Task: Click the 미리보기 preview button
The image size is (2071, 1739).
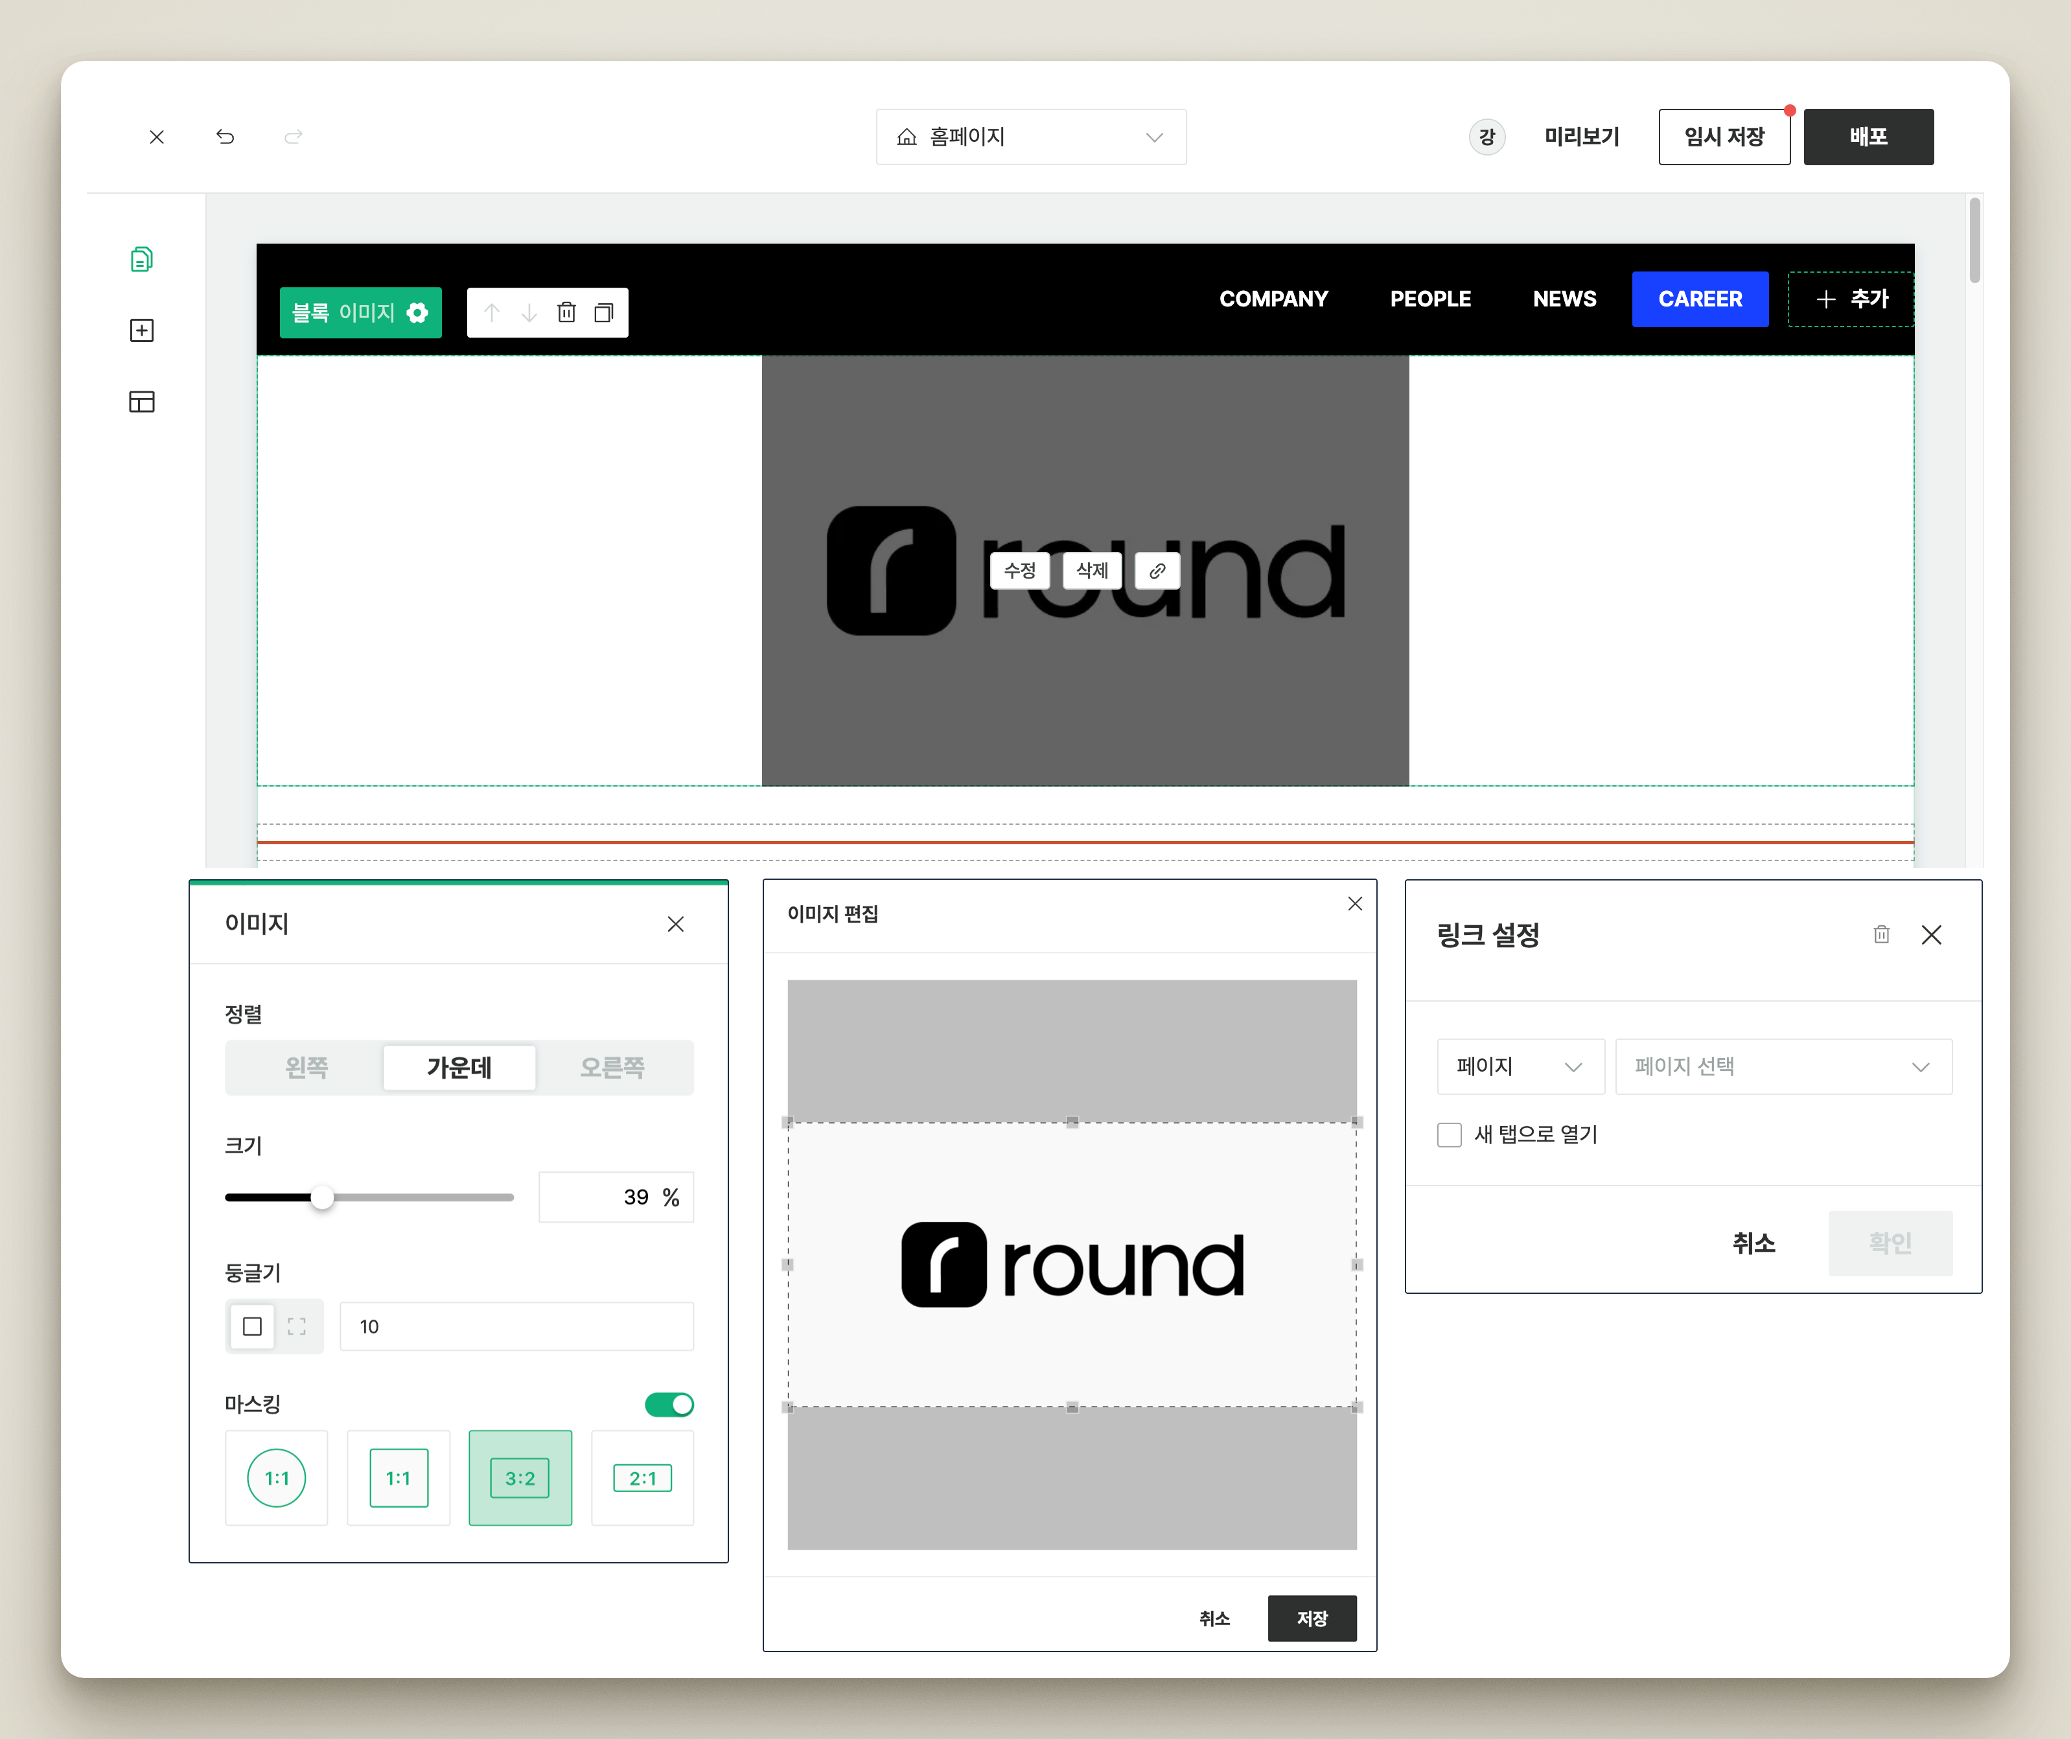Action: point(1582,137)
